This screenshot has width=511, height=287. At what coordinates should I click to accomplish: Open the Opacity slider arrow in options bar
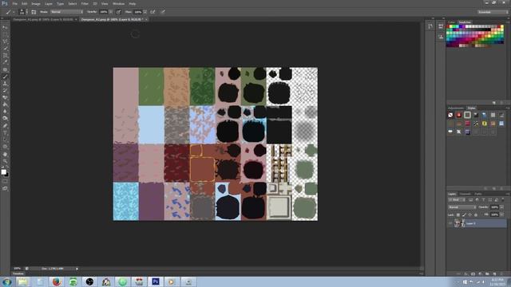click(110, 12)
